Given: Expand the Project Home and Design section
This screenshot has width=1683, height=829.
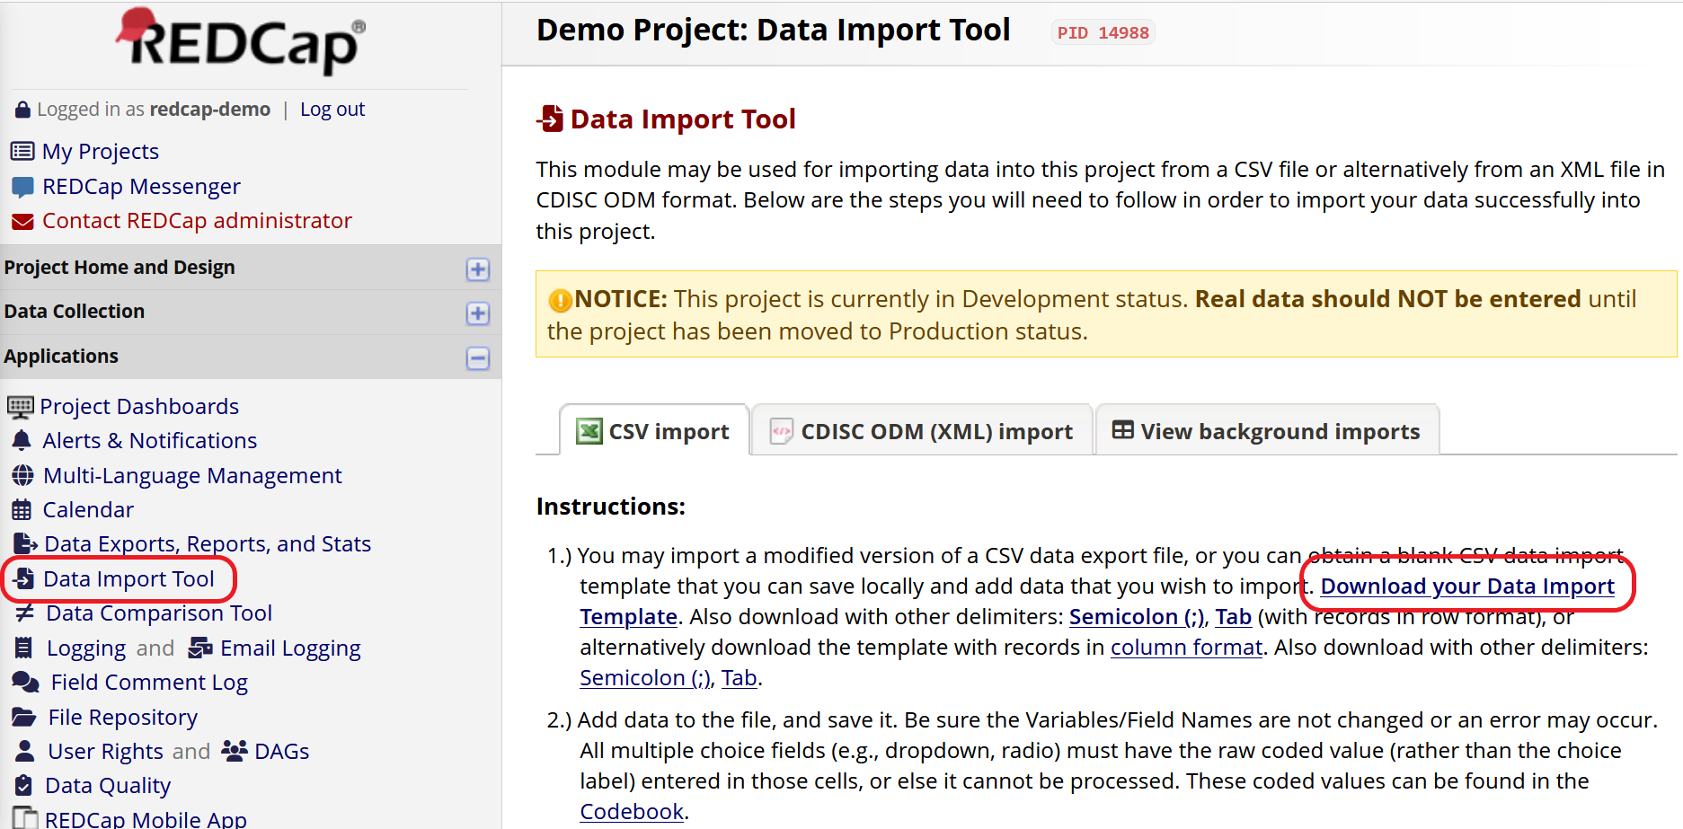Looking at the screenshot, I should pyautogui.click(x=478, y=269).
